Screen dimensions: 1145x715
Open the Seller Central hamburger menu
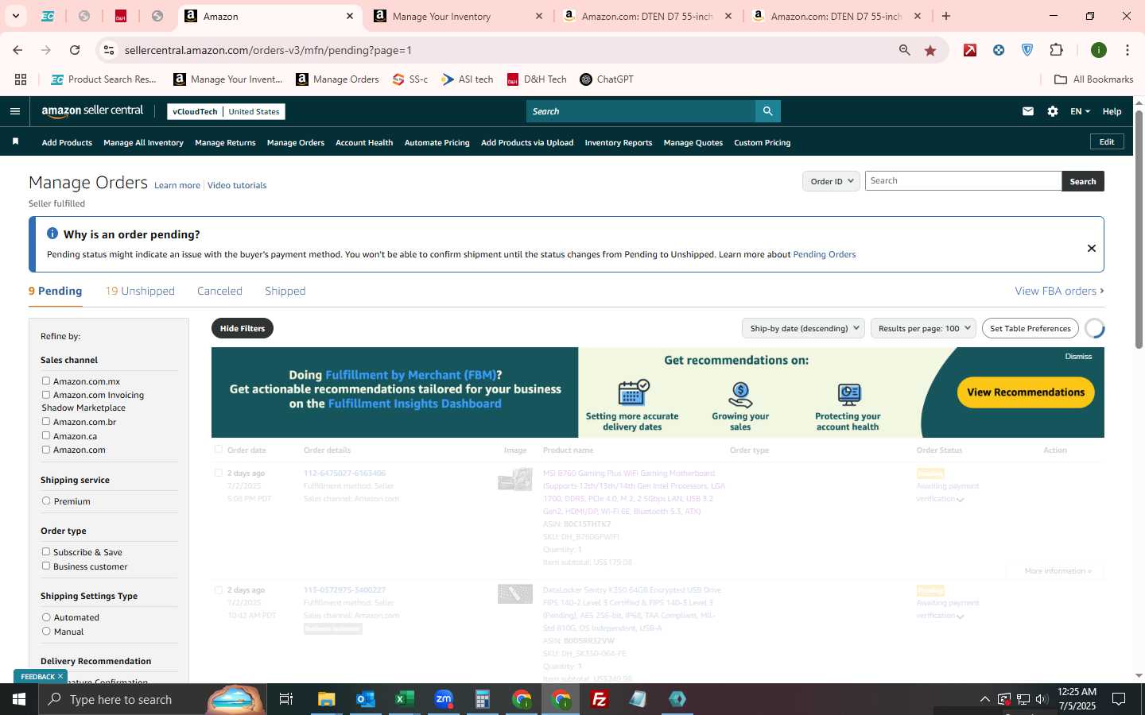15,111
